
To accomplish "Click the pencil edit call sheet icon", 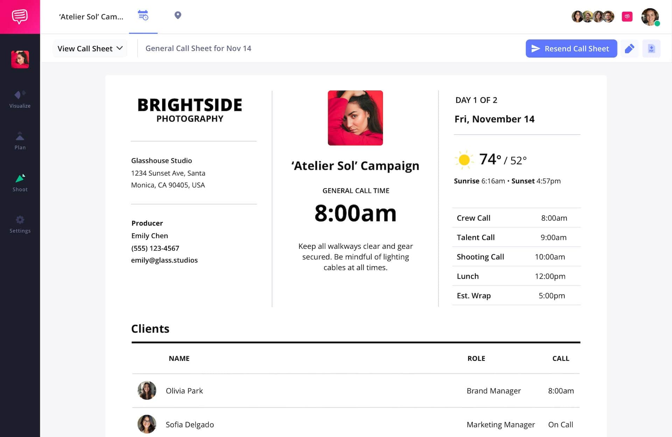I will click(x=629, y=49).
